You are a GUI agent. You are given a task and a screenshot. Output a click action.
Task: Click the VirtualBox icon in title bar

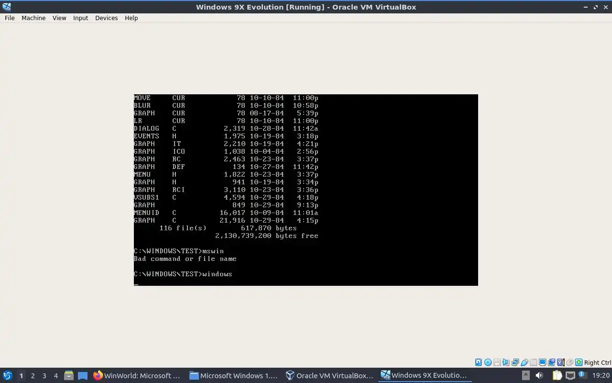click(x=7, y=7)
